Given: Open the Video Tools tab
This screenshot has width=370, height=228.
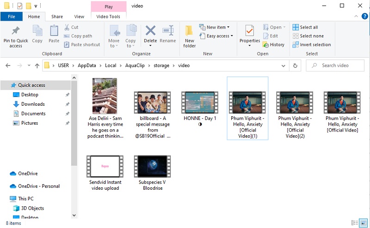Looking at the screenshot, I should pos(108,17).
